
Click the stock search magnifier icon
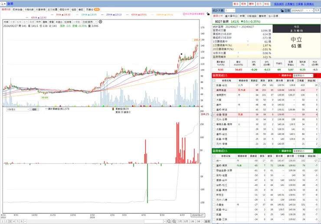pos(2,4)
